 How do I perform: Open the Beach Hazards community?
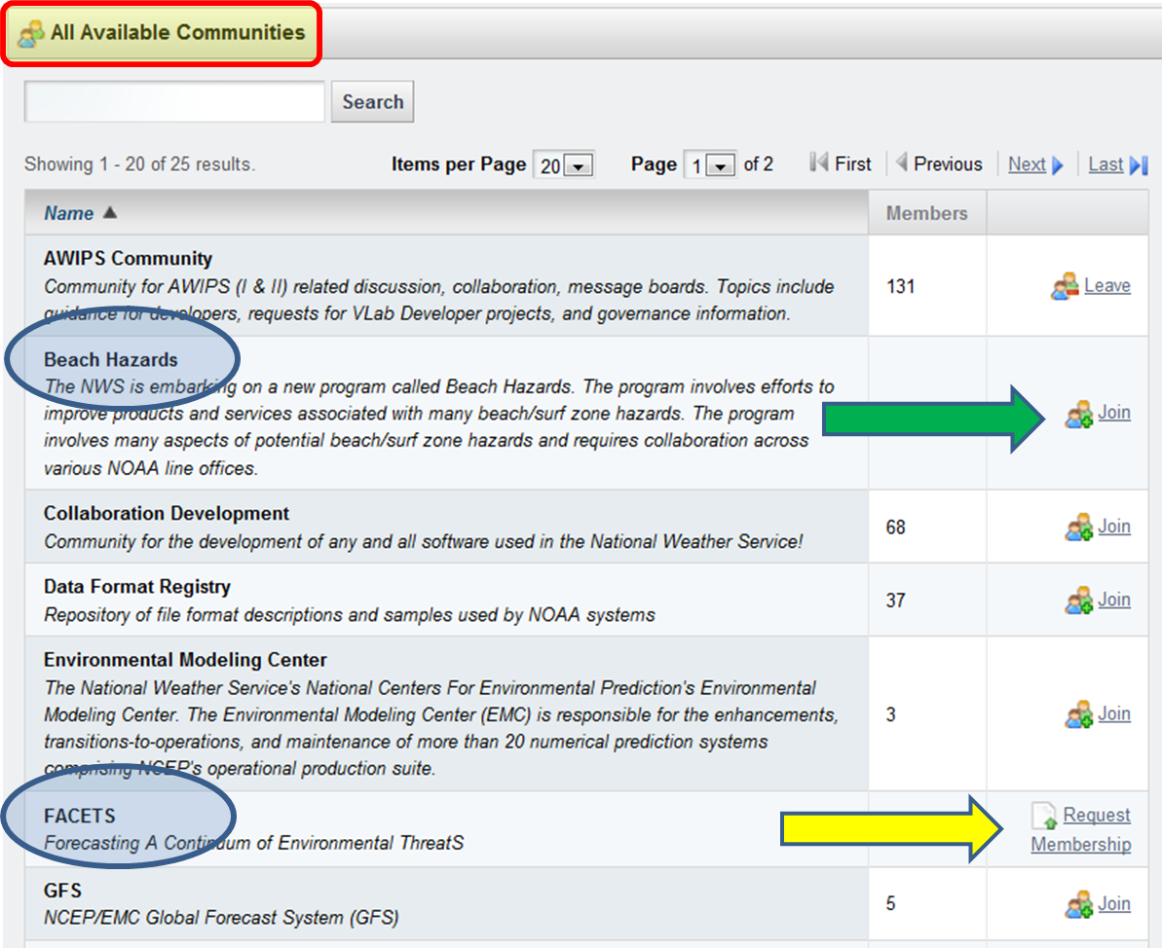coord(110,360)
